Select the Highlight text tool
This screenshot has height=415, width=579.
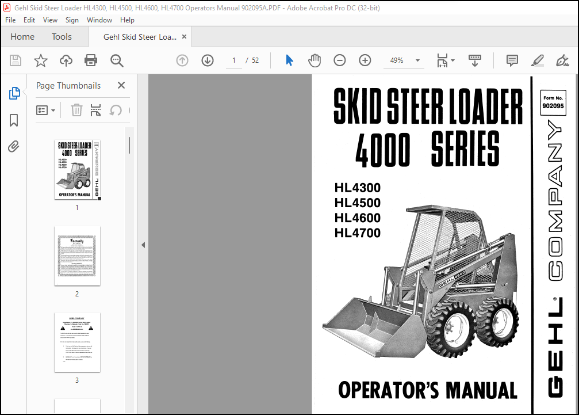click(x=537, y=60)
